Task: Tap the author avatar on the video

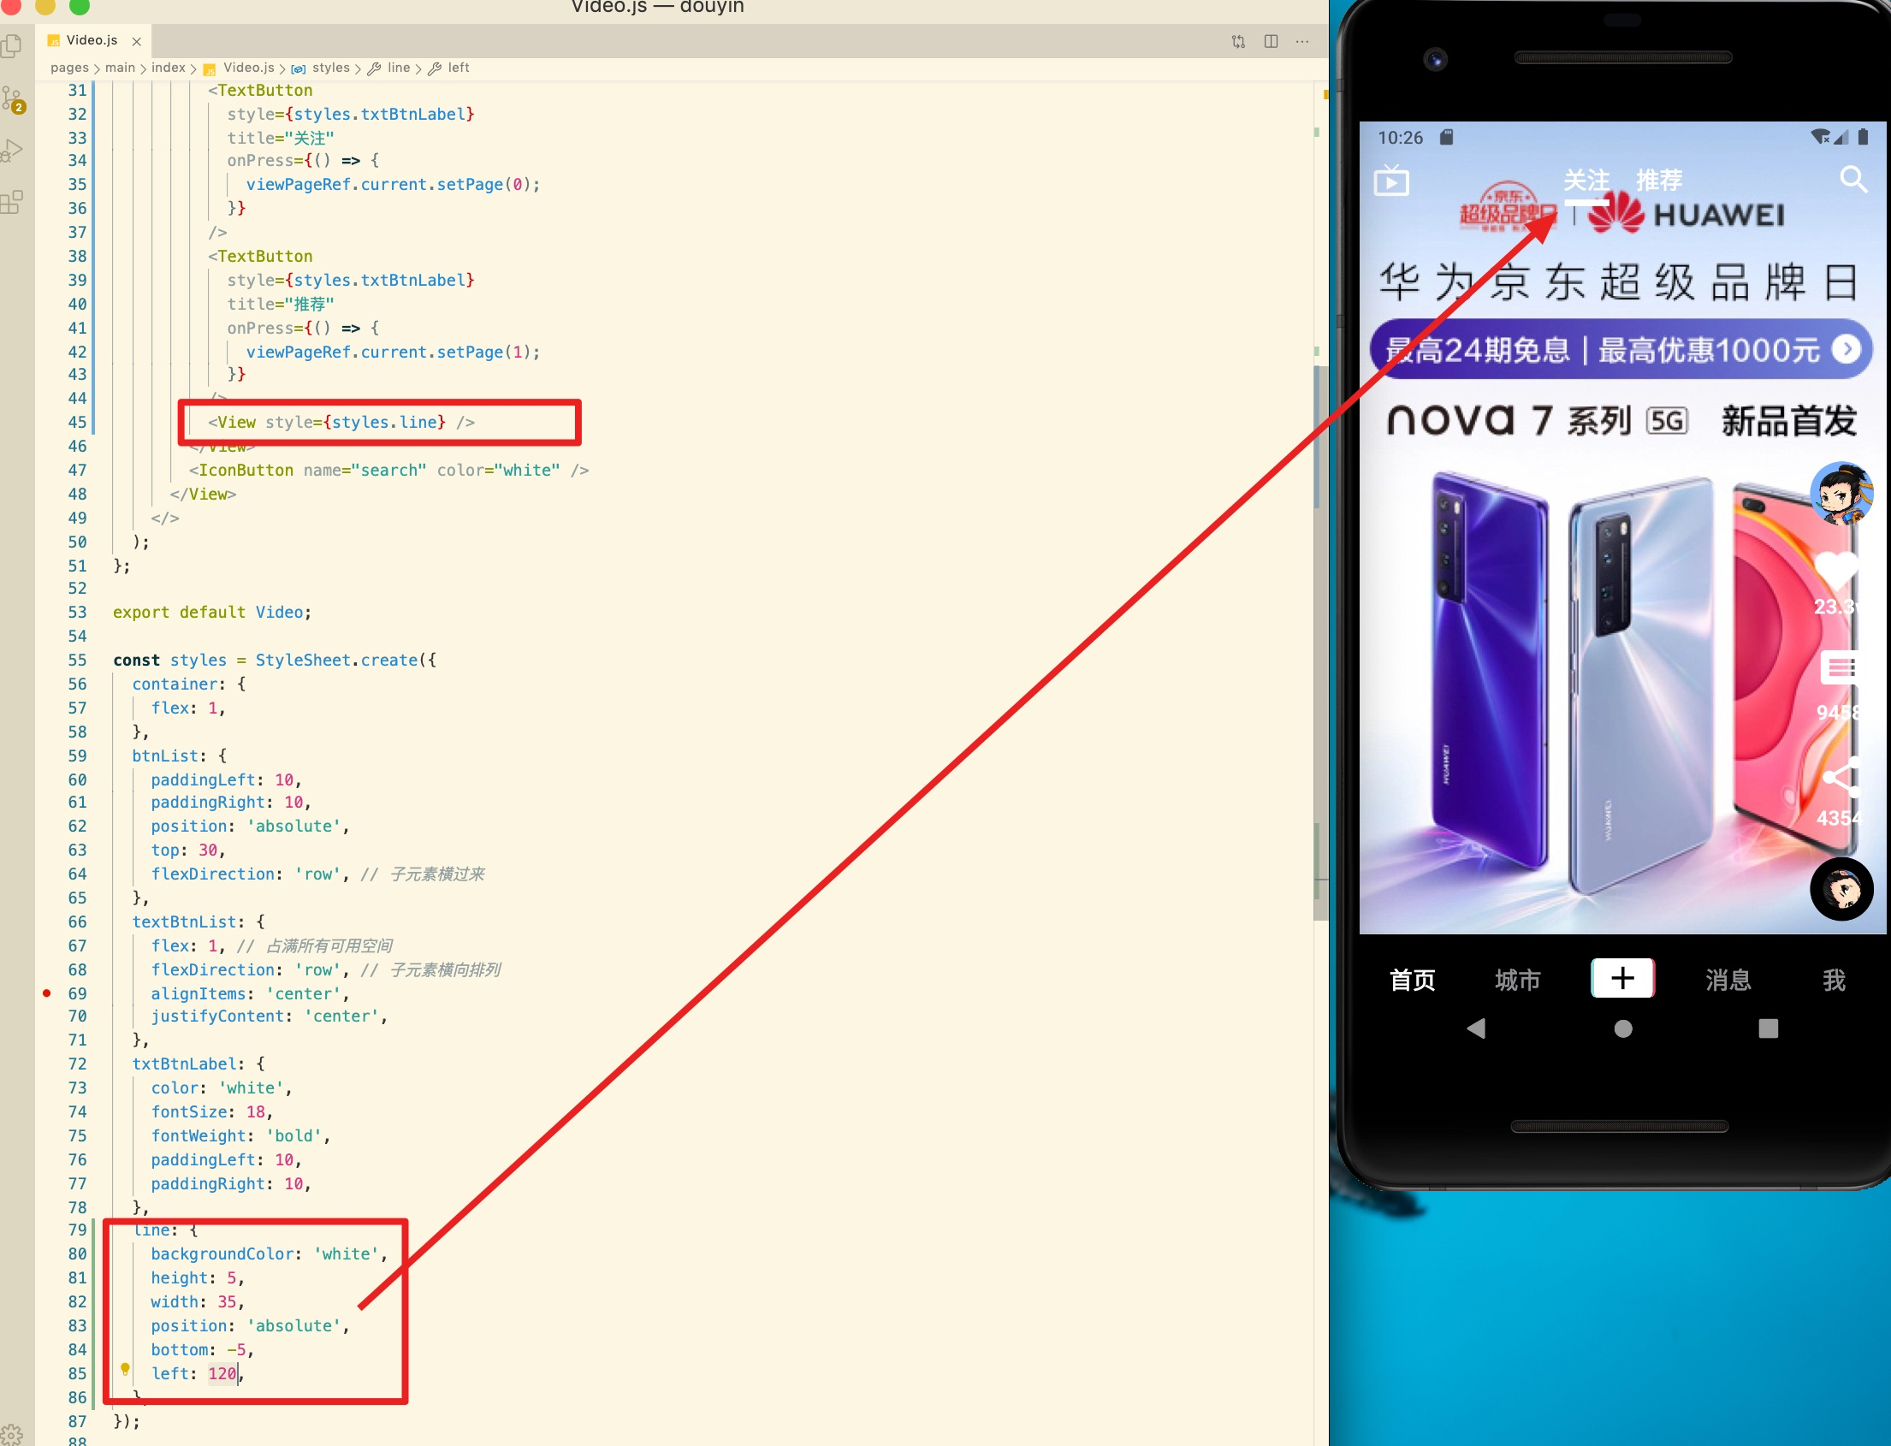Action: point(1841,493)
